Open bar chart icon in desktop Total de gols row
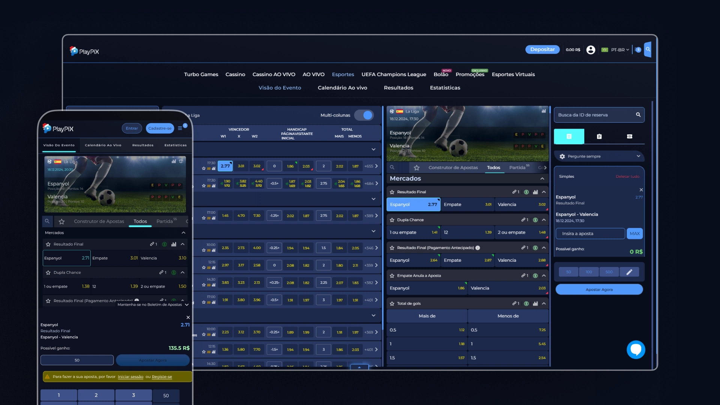The image size is (720, 405). (x=535, y=303)
